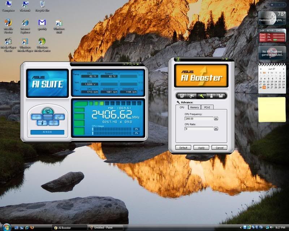Click the CPU voltage 1.3200 V reading

point(90,84)
